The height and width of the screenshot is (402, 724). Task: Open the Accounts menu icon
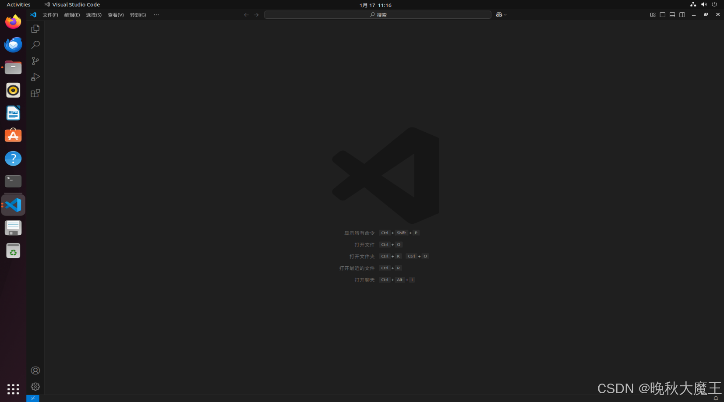point(35,370)
